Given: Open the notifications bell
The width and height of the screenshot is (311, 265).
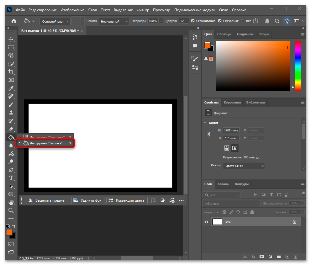Looking at the screenshot, I should pos(267,21).
